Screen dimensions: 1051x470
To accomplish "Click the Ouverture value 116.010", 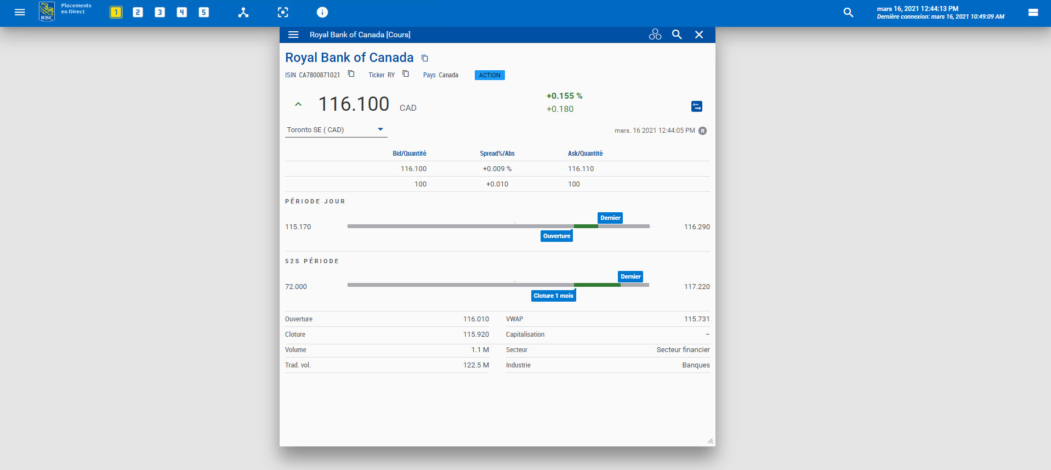I will coord(476,319).
